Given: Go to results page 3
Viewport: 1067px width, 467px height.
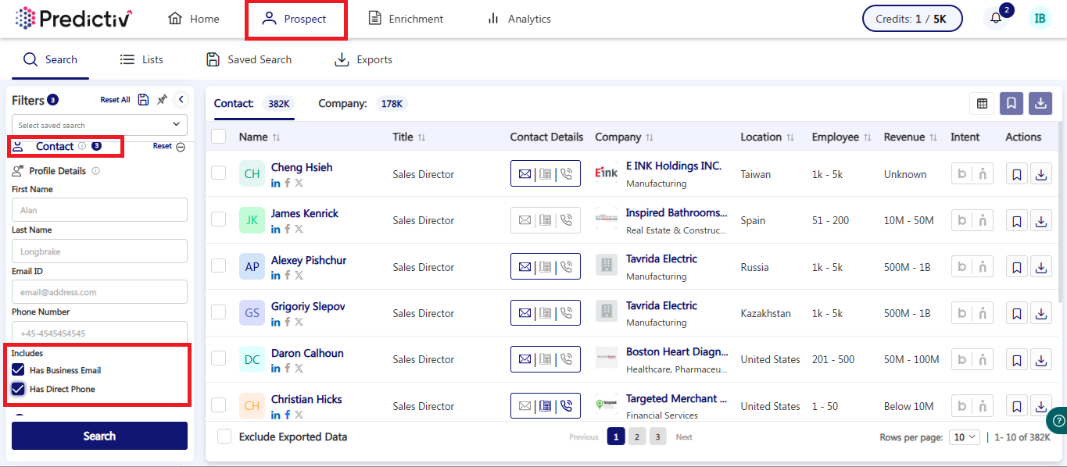Looking at the screenshot, I should [657, 437].
